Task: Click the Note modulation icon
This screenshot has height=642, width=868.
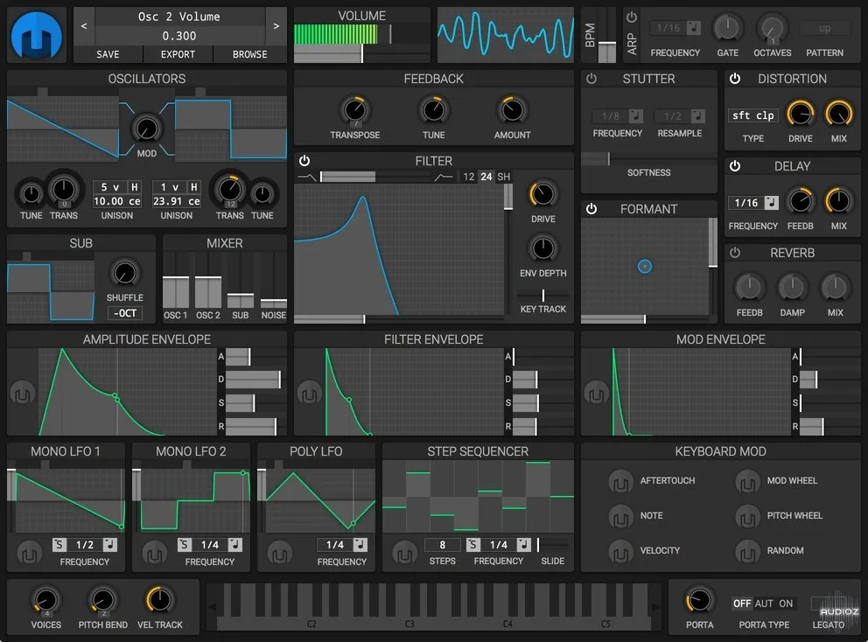Action: pos(620,516)
